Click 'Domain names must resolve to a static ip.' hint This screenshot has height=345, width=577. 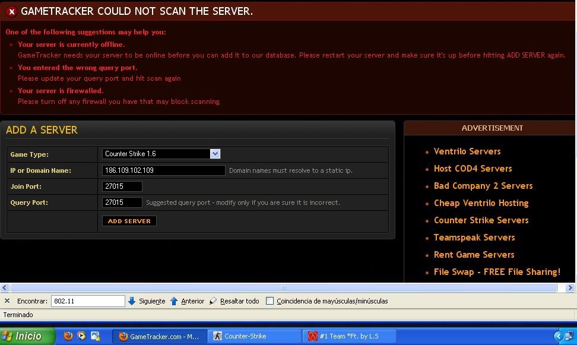click(x=291, y=170)
